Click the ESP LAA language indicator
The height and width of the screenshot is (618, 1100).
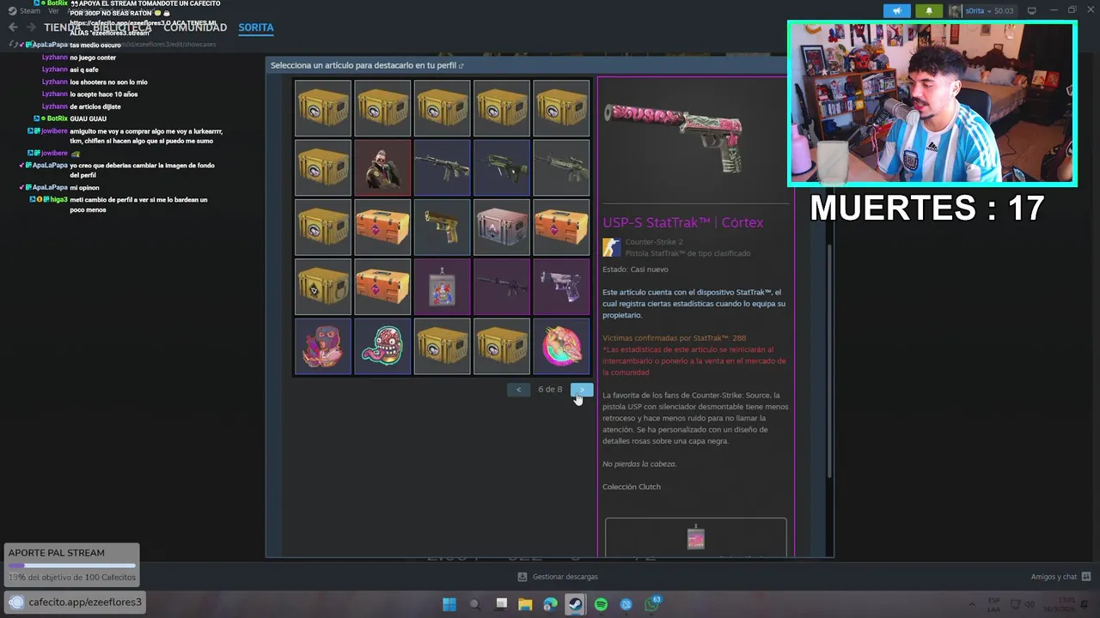tap(993, 604)
